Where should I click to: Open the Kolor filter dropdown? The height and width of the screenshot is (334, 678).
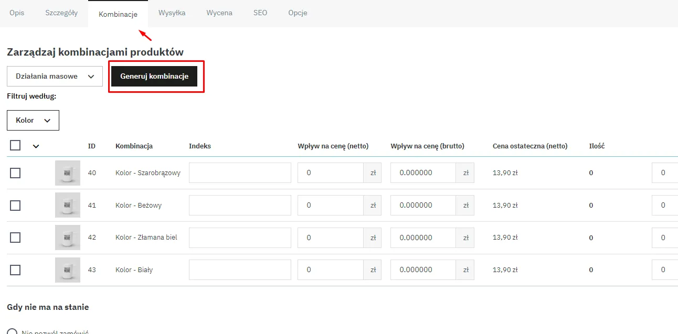(x=33, y=121)
